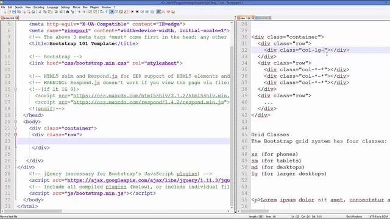This screenshot has height=219, width=390.
Task: Click the Playback macro icon
Action: point(142,12)
